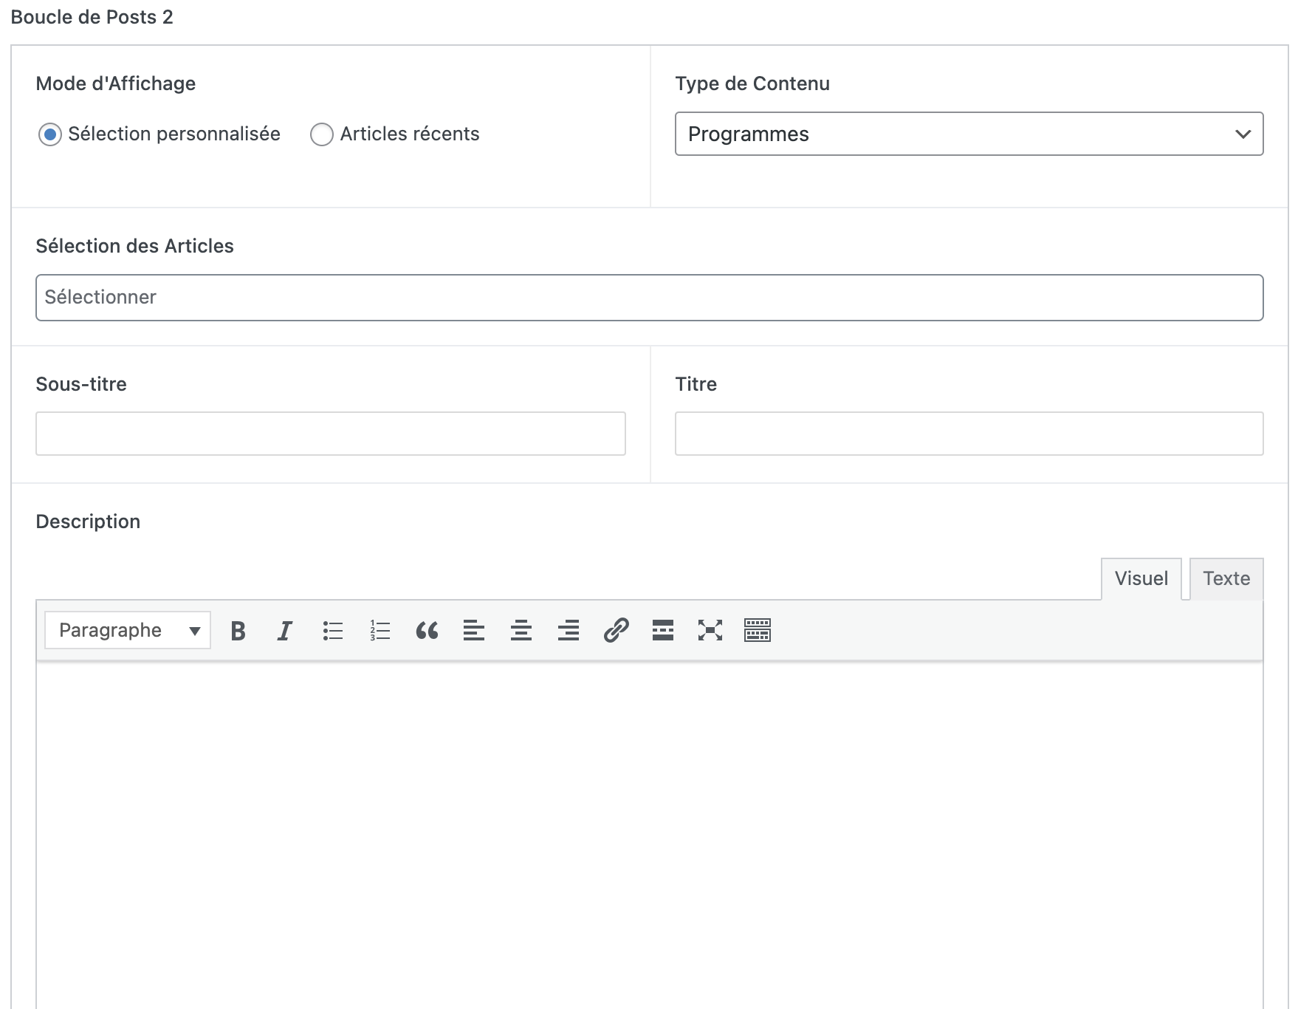The height and width of the screenshot is (1009, 1298).
Task: Insert a bulleted list
Action: (x=332, y=631)
